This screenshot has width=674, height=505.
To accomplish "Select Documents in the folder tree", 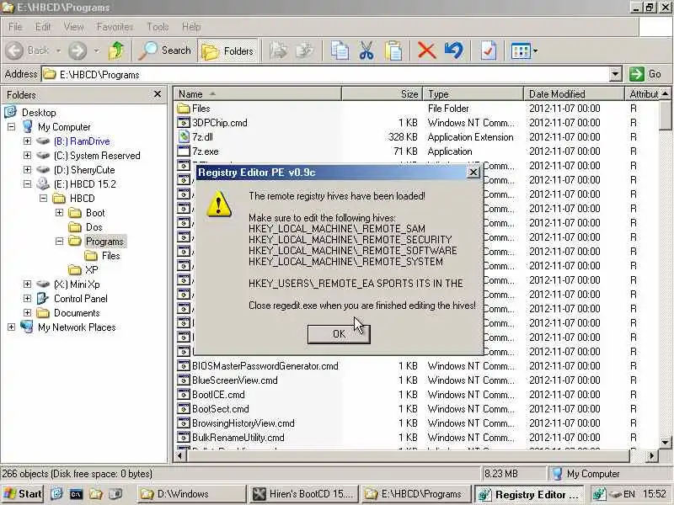I will point(77,312).
